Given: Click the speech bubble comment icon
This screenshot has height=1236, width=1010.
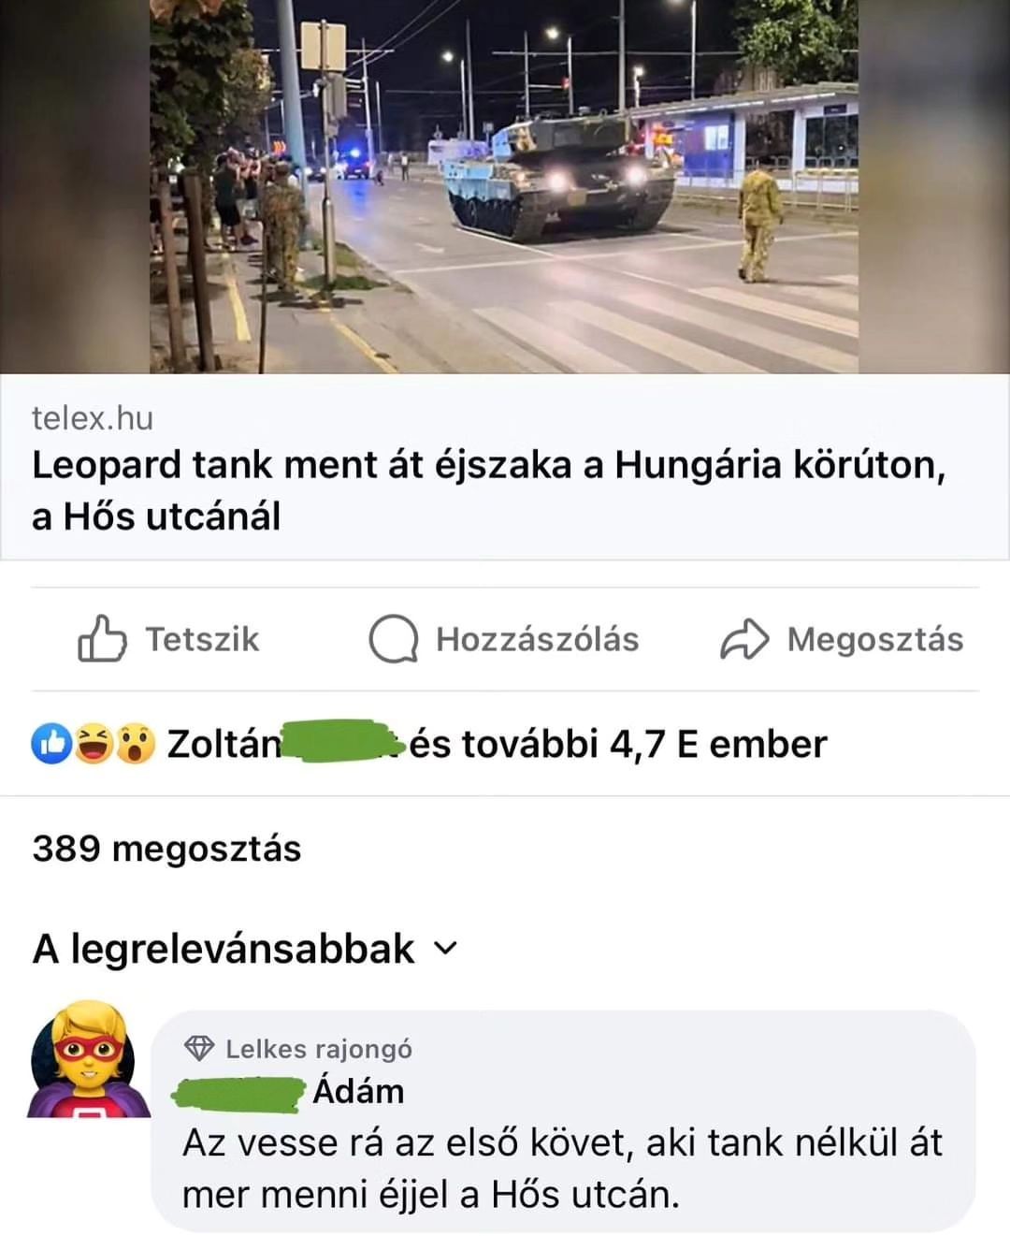Looking at the screenshot, I should [x=393, y=639].
